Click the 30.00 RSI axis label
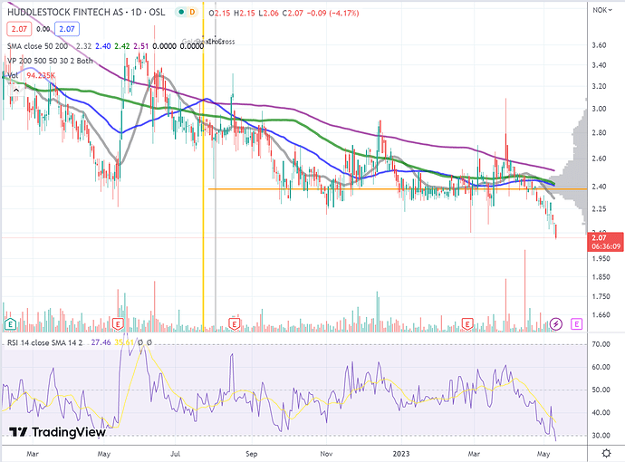The height and width of the screenshot is (462, 625). pyautogui.click(x=601, y=436)
